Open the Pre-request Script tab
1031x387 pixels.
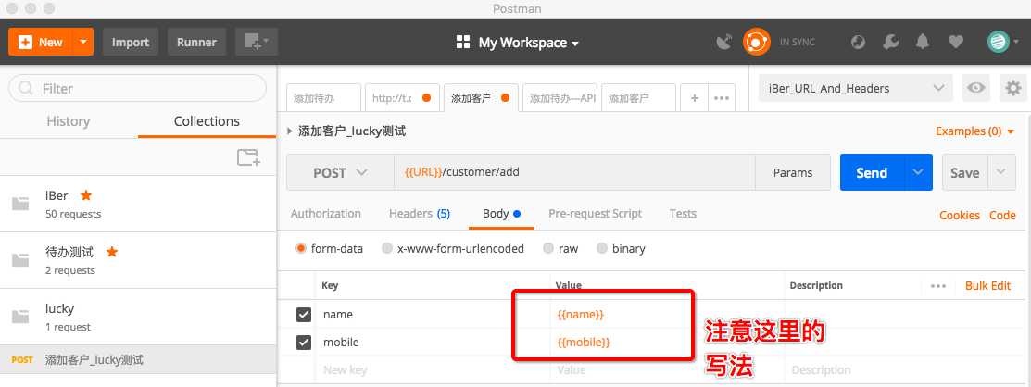(595, 214)
